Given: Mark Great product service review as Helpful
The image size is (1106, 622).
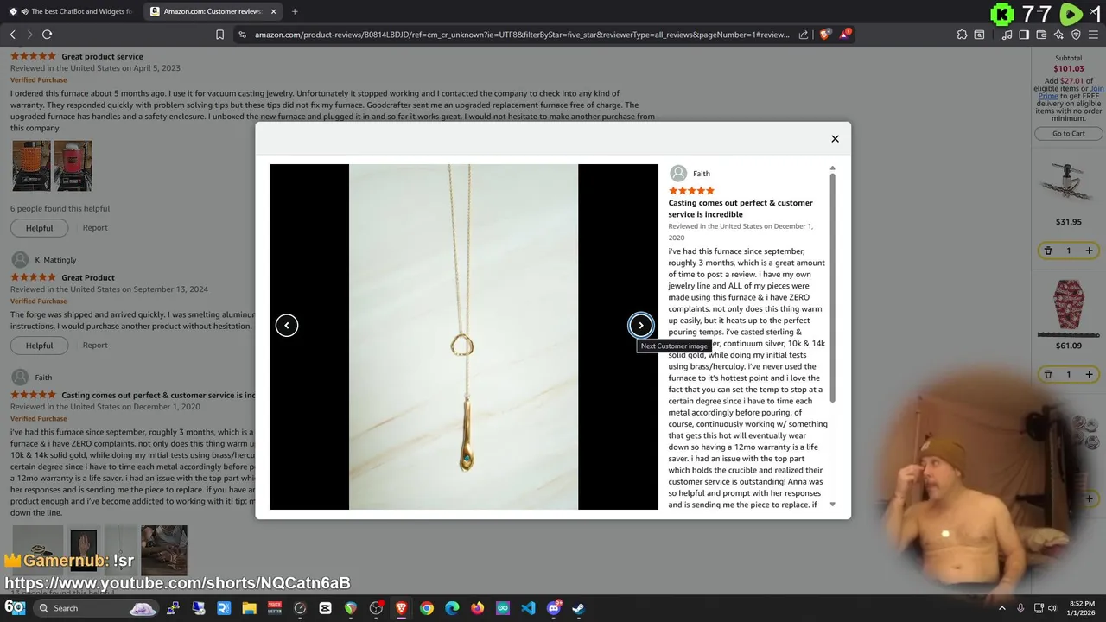Looking at the screenshot, I should [x=39, y=228].
